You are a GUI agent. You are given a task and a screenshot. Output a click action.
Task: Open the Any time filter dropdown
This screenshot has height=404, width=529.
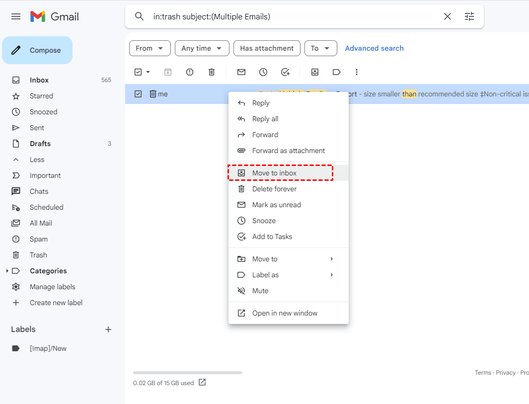tap(202, 48)
